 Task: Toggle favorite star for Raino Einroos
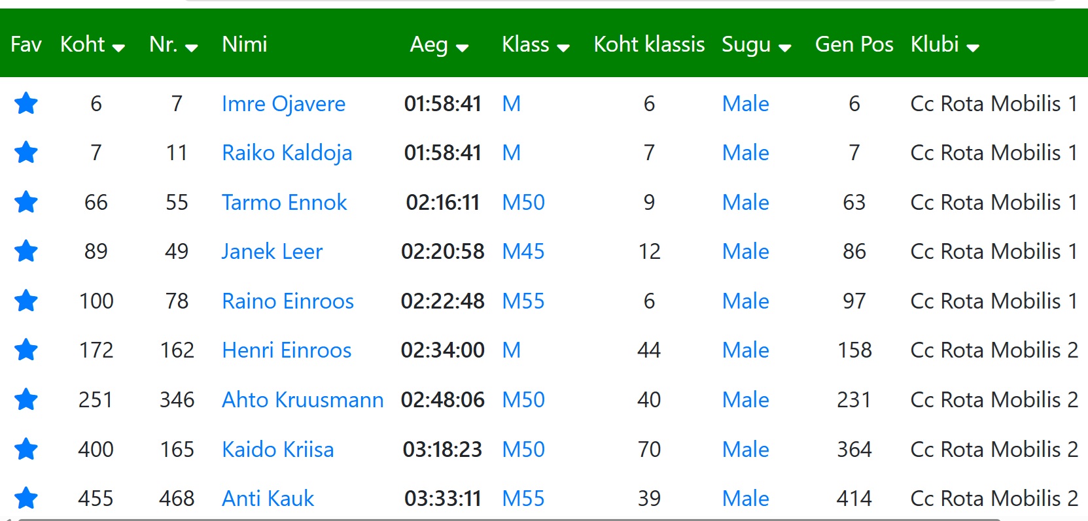click(x=26, y=301)
